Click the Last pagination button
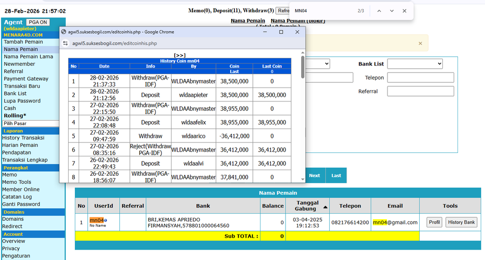This screenshot has width=485, height=260. tap(336, 175)
